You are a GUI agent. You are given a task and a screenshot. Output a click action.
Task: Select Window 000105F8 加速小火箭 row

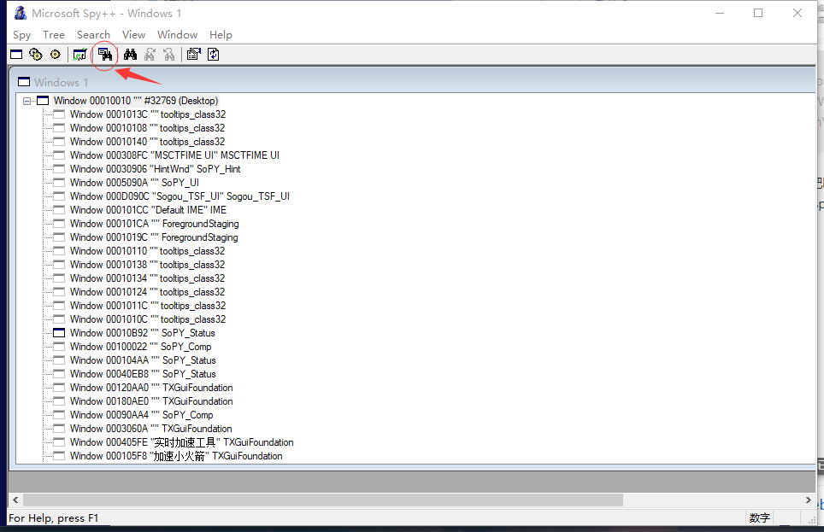[x=176, y=456]
